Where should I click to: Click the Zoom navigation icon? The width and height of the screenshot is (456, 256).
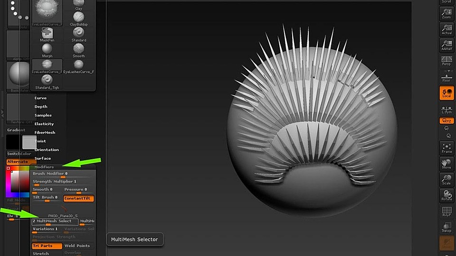pyautogui.click(x=446, y=13)
